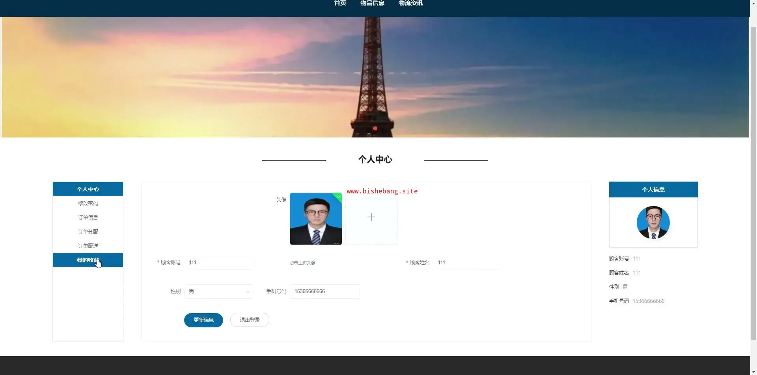Open 物品信息 in the top navigation
The width and height of the screenshot is (757, 375).
[372, 3]
